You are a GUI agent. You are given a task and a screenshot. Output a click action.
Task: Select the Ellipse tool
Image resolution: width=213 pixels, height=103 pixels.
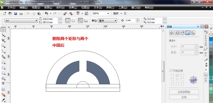(3, 68)
